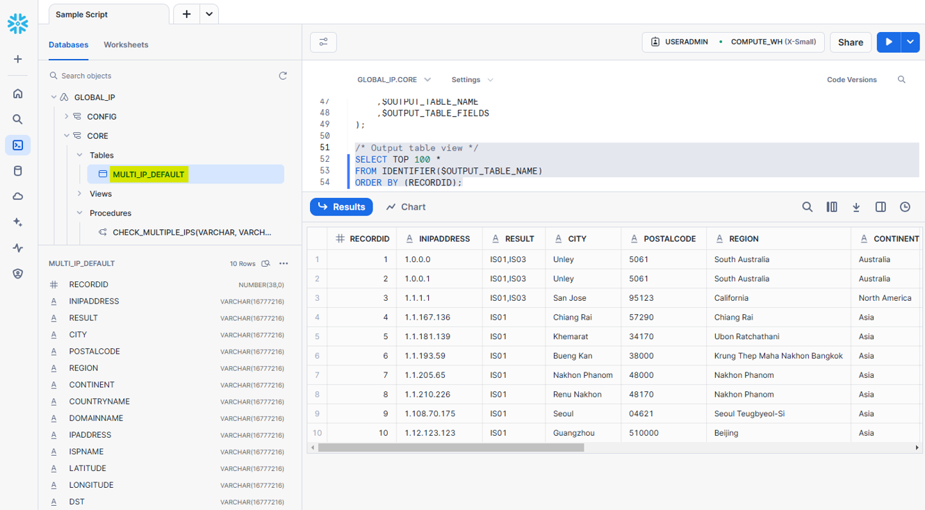Add a new worksheet tab
This screenshot has height=510, width=925.
point(186,14)
